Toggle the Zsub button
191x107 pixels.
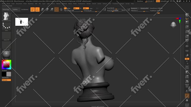click(x=91, y=8)
